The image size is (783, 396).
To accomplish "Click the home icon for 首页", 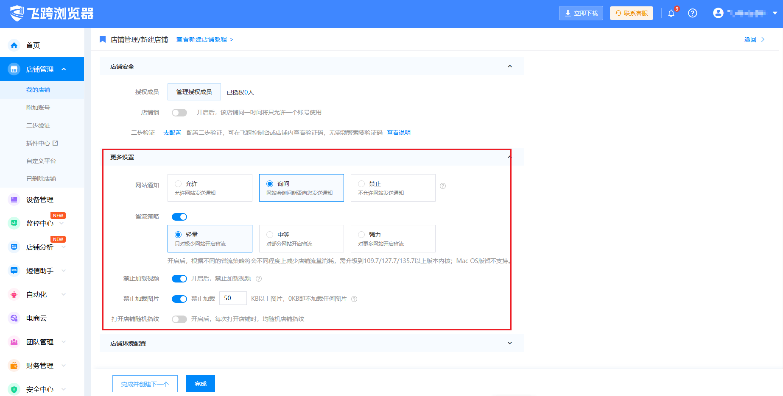I will tap(14, 45).
